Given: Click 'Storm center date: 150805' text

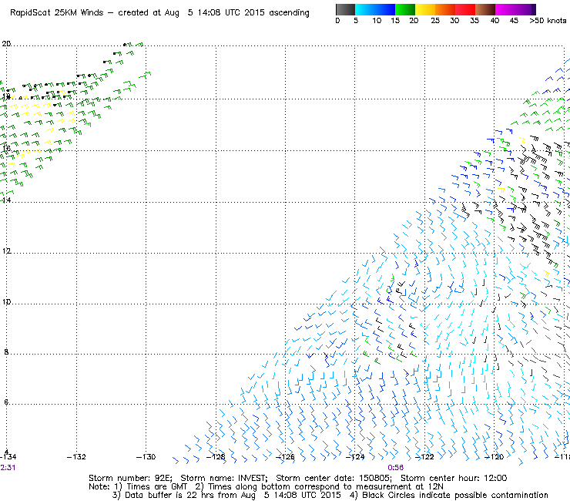Looking at the screenshot, I should point(334,478).
